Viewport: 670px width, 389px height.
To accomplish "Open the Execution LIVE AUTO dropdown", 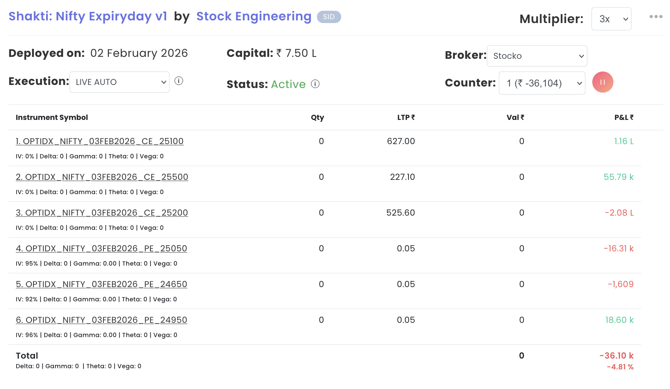I will pyautogui.click(x=119, y=82).
